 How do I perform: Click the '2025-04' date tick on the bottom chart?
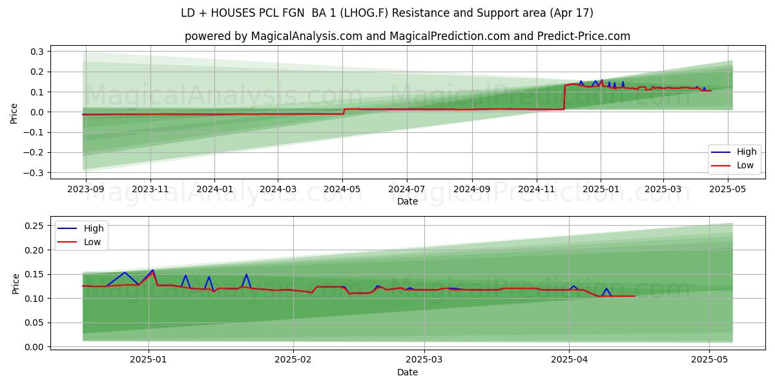[x=569, y=359]
